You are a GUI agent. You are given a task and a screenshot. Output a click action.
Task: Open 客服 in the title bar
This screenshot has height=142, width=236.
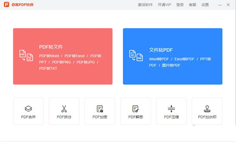point(192,5)
